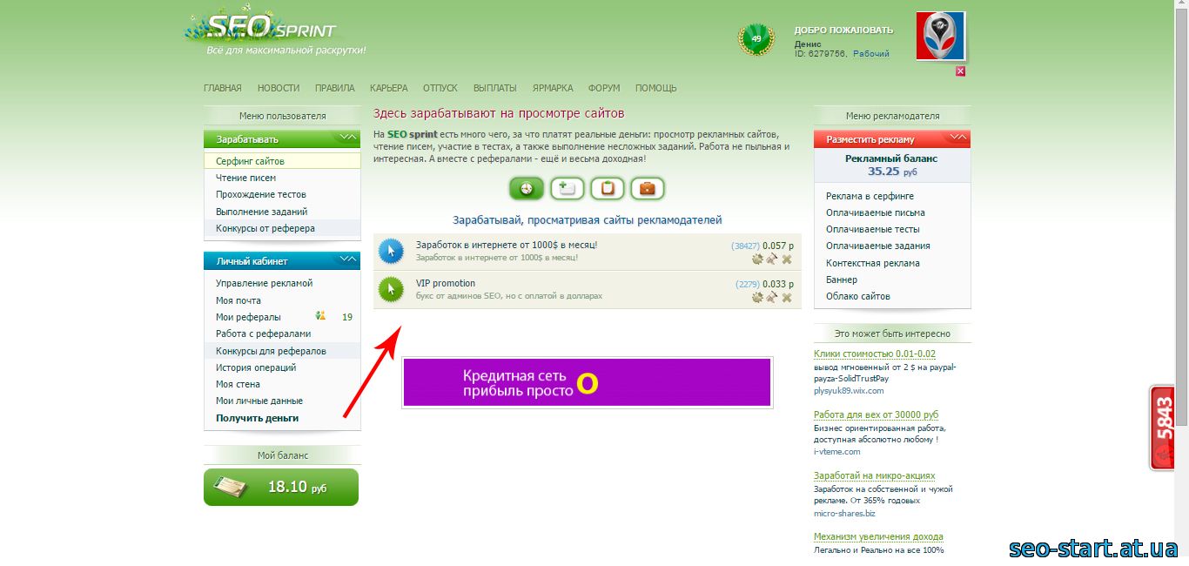The width and height of the screenshot is (1189, 566).
Task: Click the pin icon on VIP promotion row
Action: 772,297
